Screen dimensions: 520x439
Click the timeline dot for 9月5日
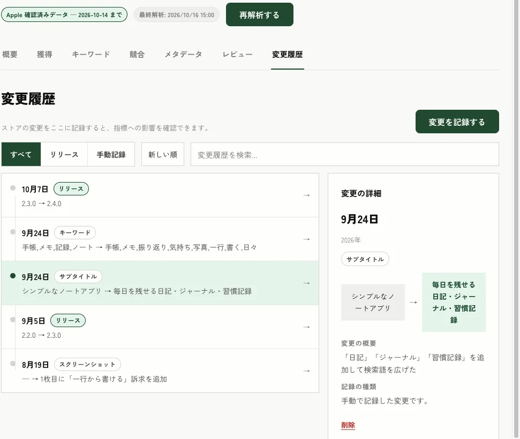click(13, 320)
